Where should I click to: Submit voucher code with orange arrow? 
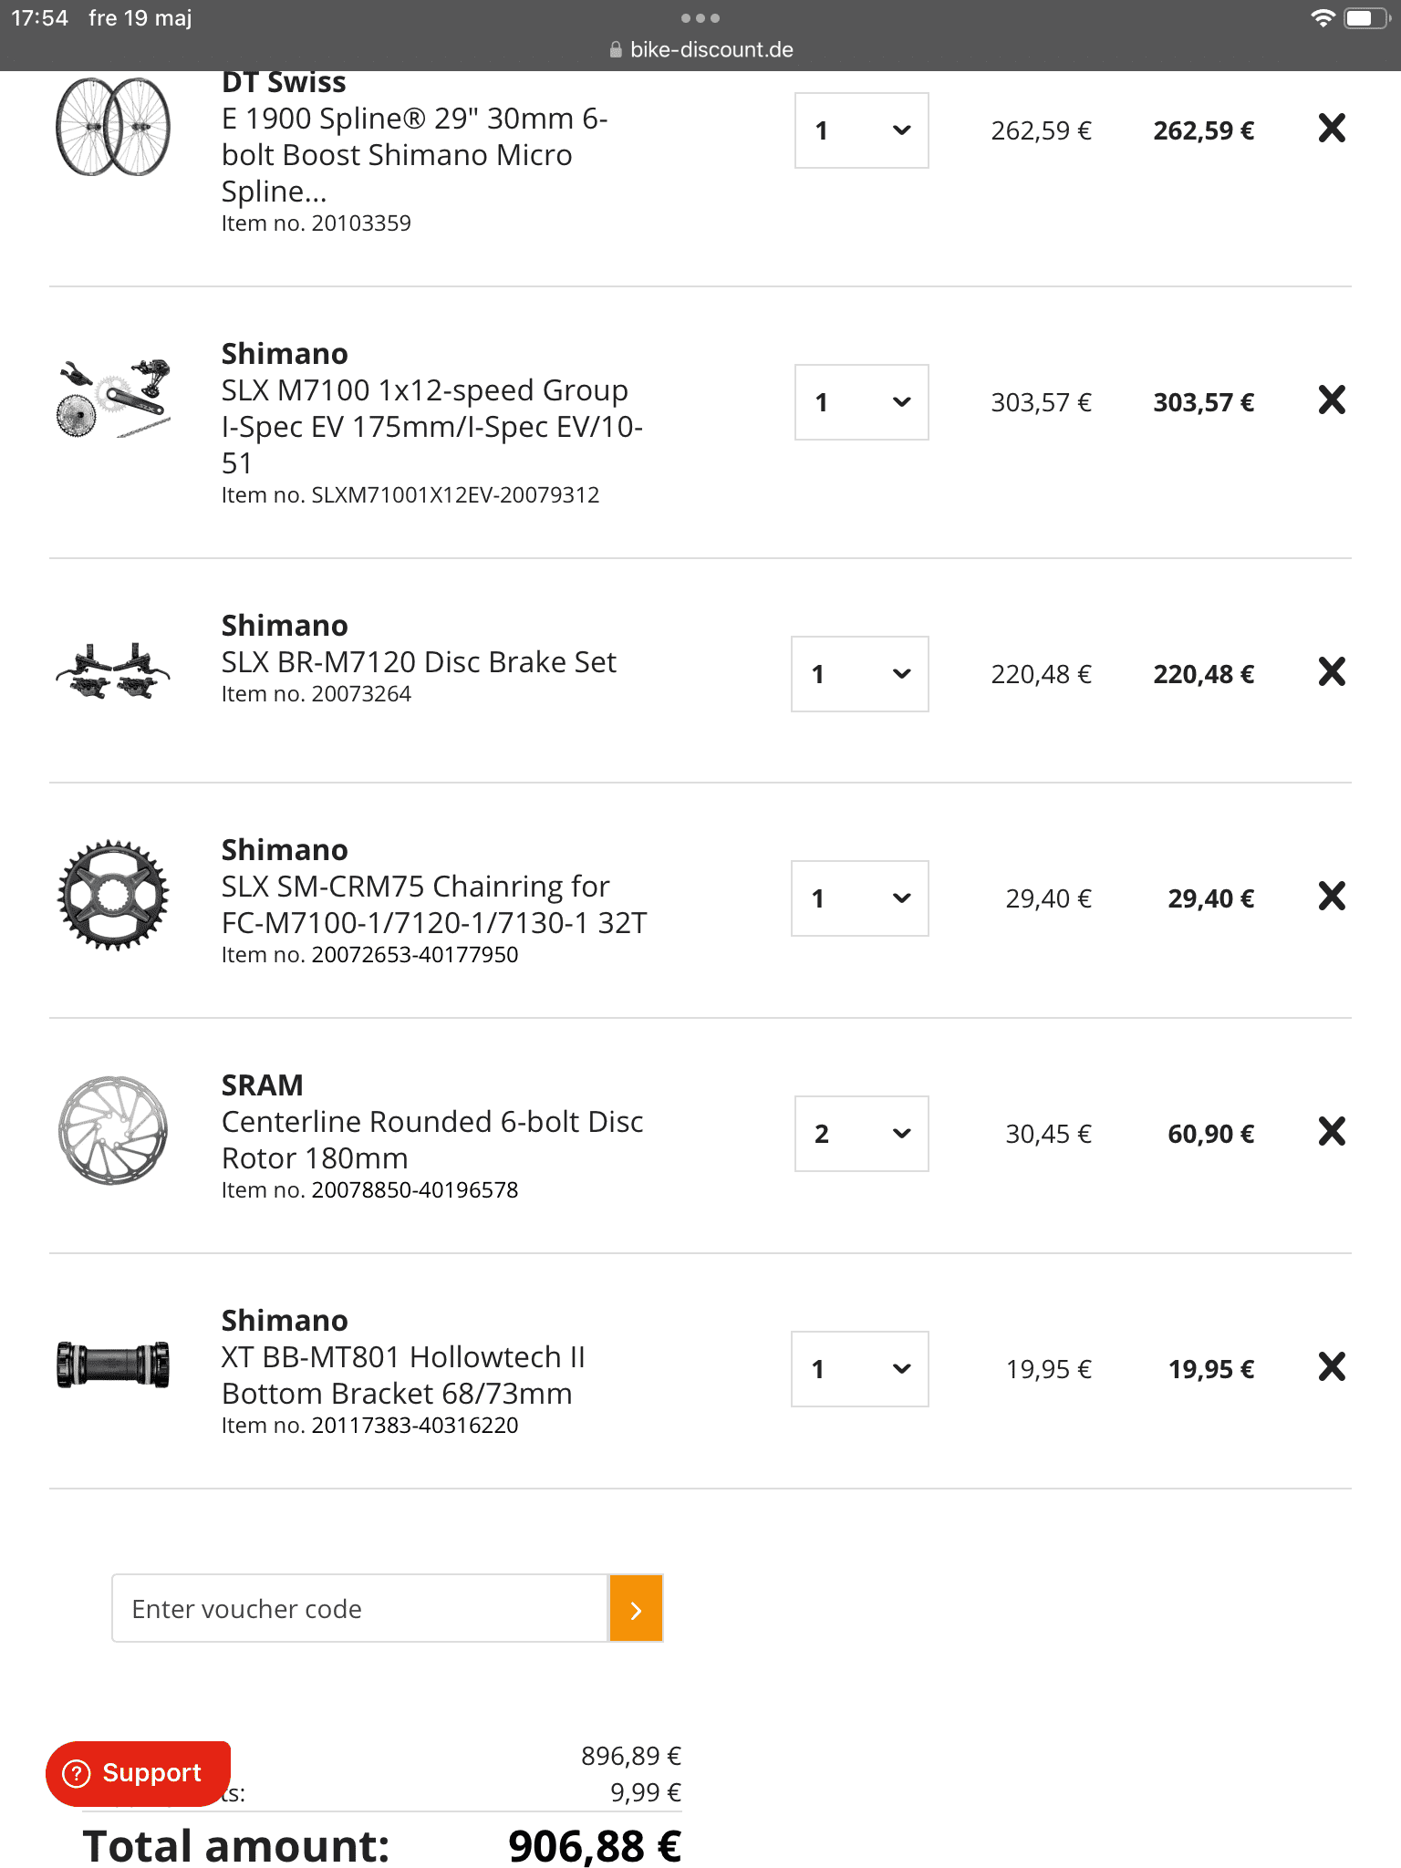coord(636,1609)
